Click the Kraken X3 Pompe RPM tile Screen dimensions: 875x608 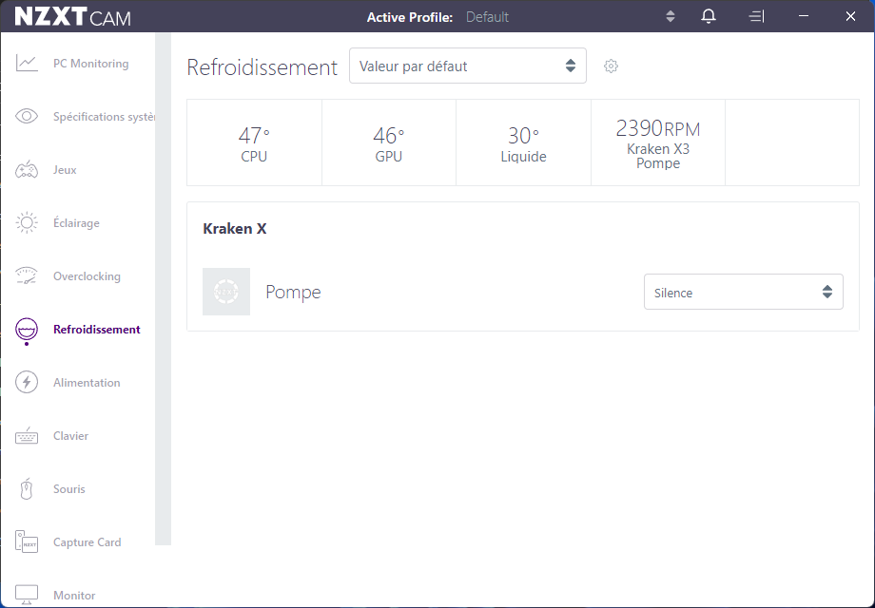coord(657,142)
